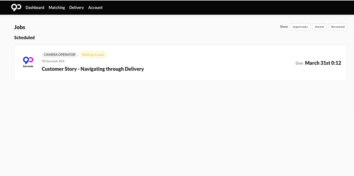Image resolution: width=354 pixels, height=176 pixels.
Task: Click the Due: label in job card
Action: tap(299, 63)
